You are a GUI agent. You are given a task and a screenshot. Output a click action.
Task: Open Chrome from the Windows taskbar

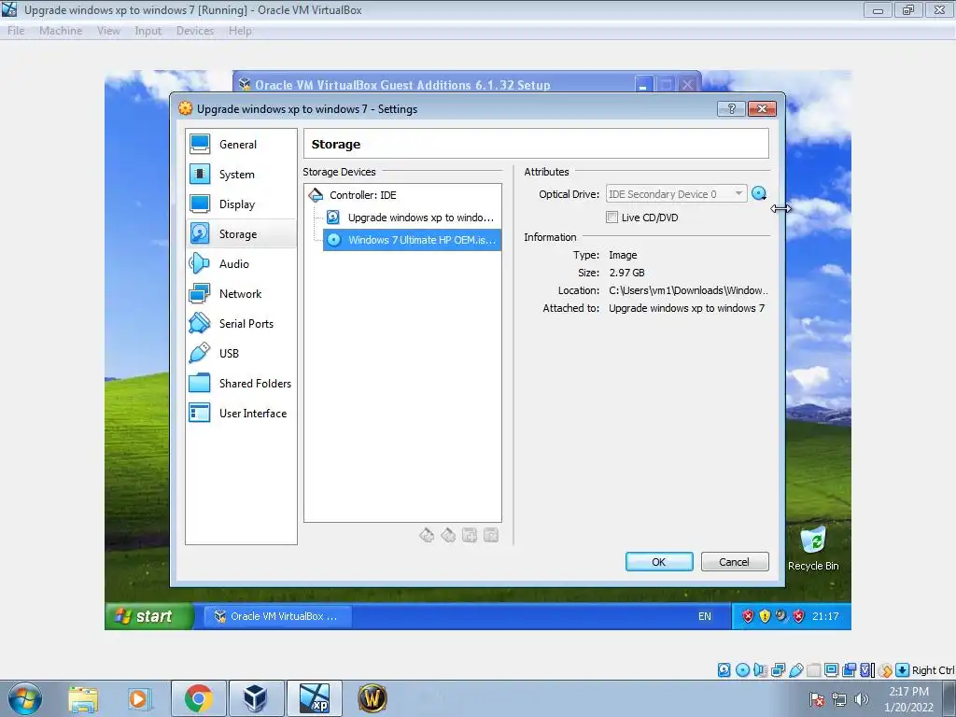coord(198,698)
